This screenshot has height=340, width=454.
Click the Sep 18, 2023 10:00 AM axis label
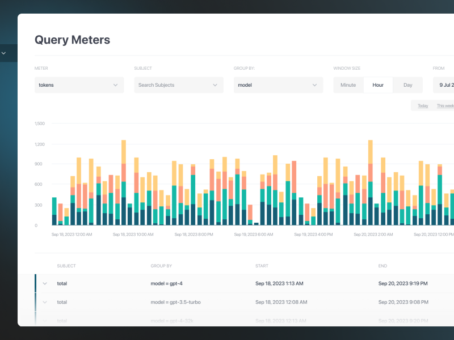point(133,235)
